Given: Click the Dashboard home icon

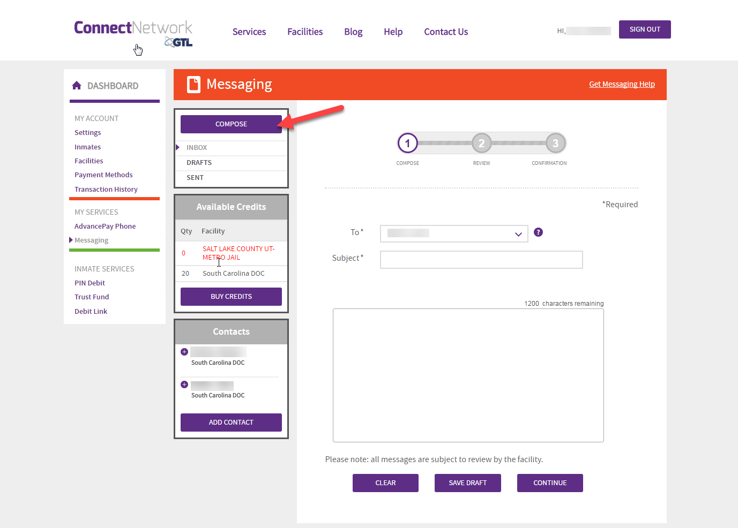Looking at the screenshot, I should click(x=77, y=86).
